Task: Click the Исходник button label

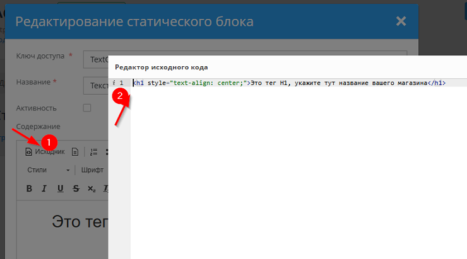Action: (x=50, y=152)
